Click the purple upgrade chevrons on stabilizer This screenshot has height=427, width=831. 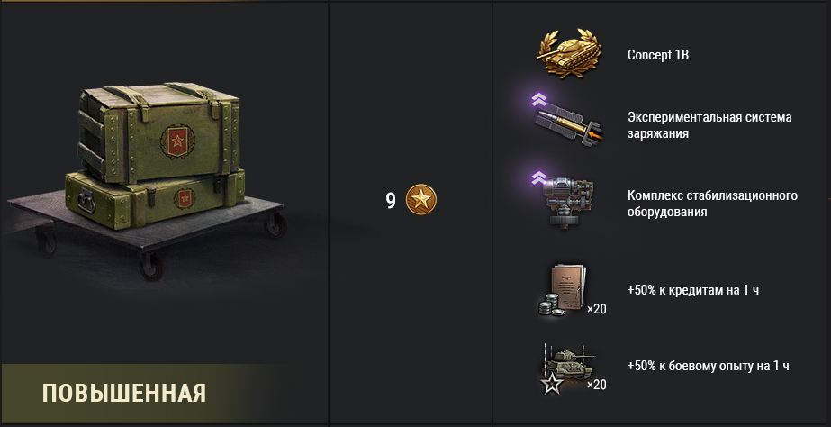point(539,177)
